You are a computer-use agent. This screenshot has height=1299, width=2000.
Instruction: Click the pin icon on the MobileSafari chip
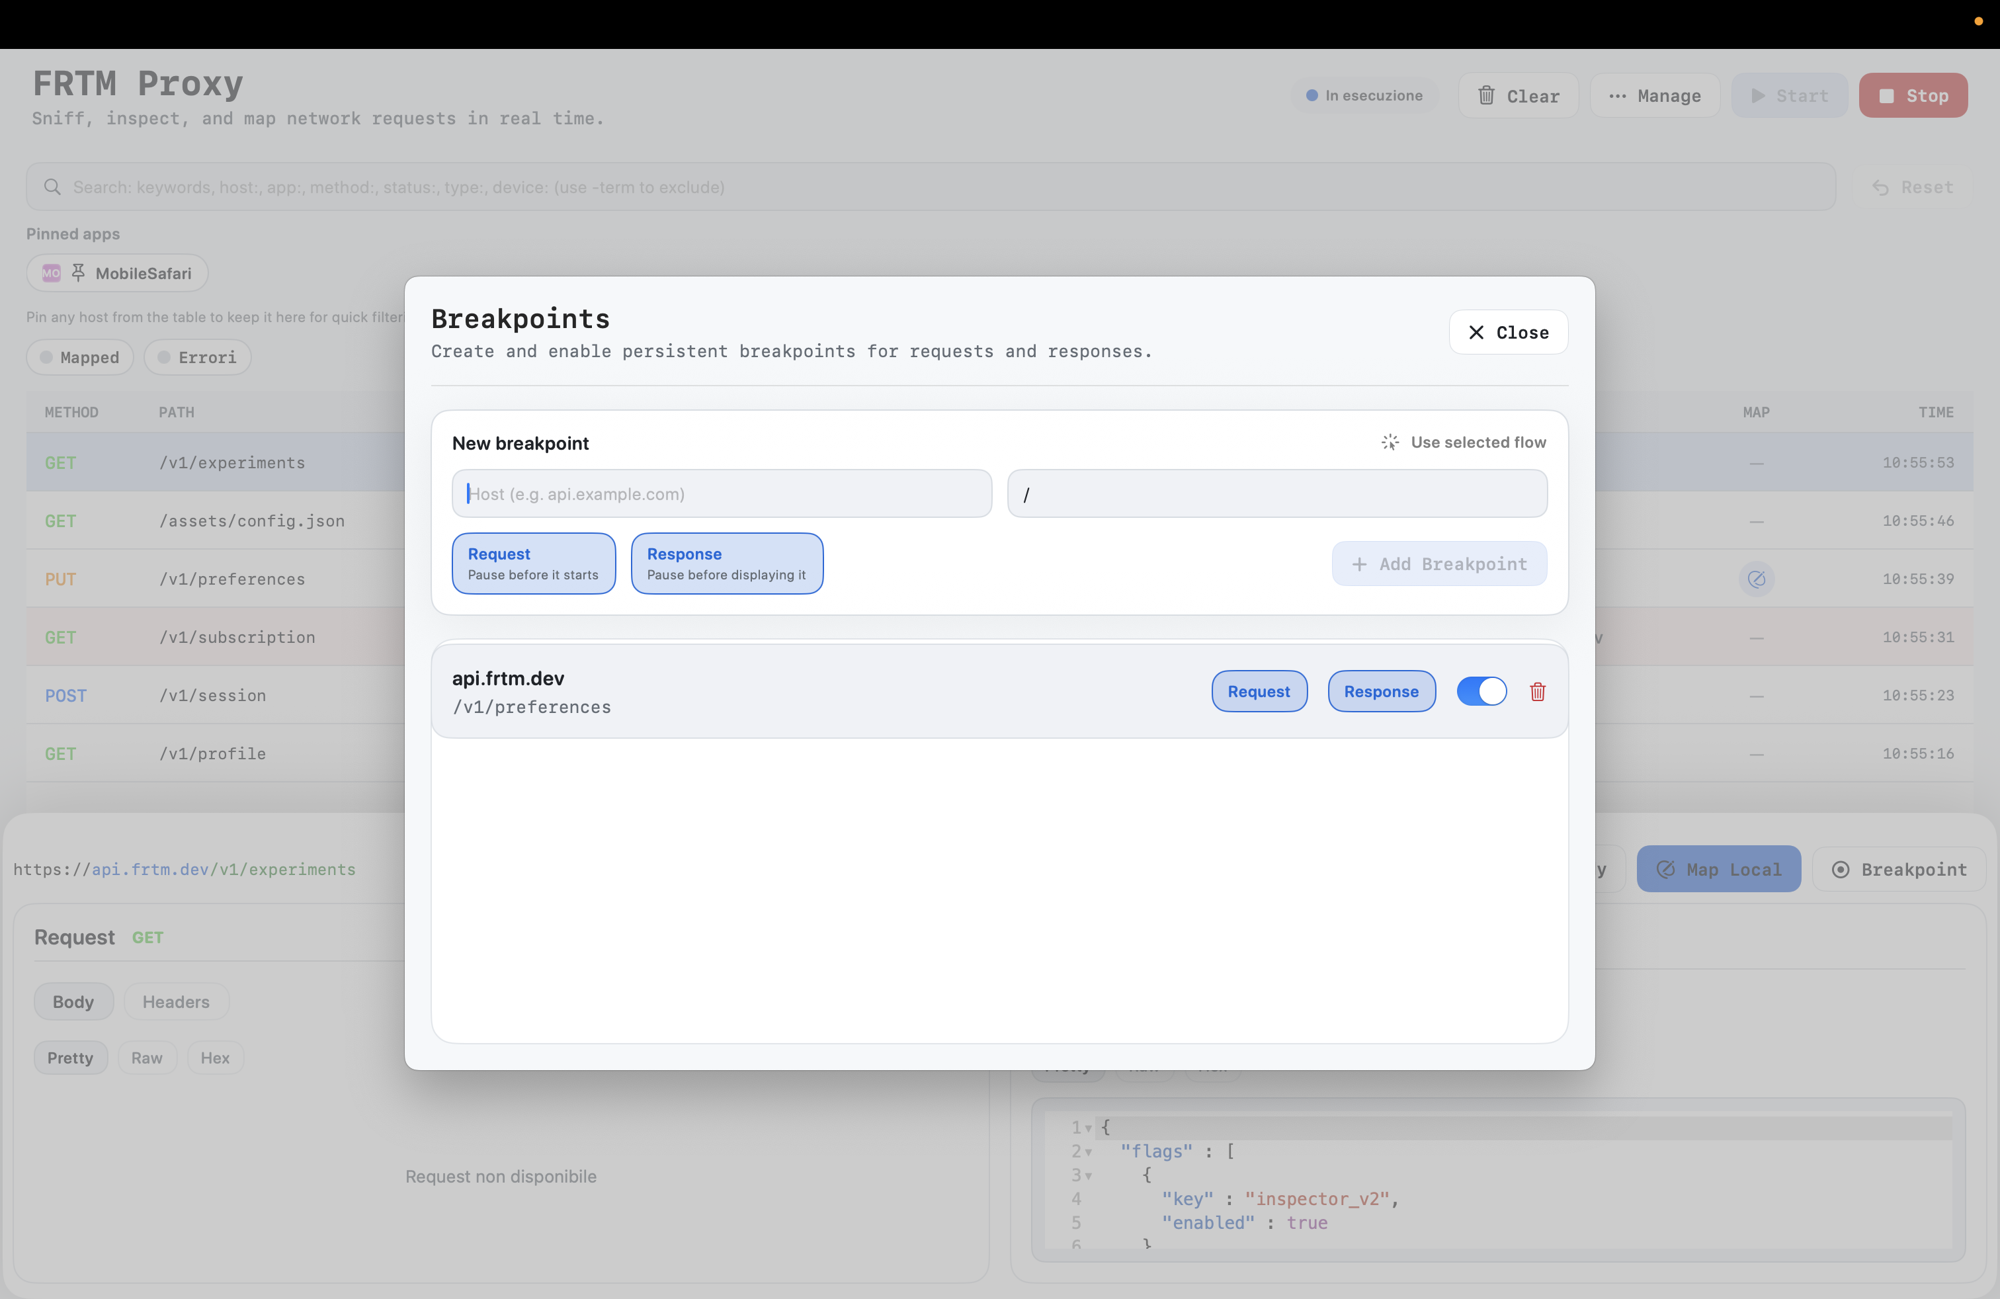click(x=78, y=273)
